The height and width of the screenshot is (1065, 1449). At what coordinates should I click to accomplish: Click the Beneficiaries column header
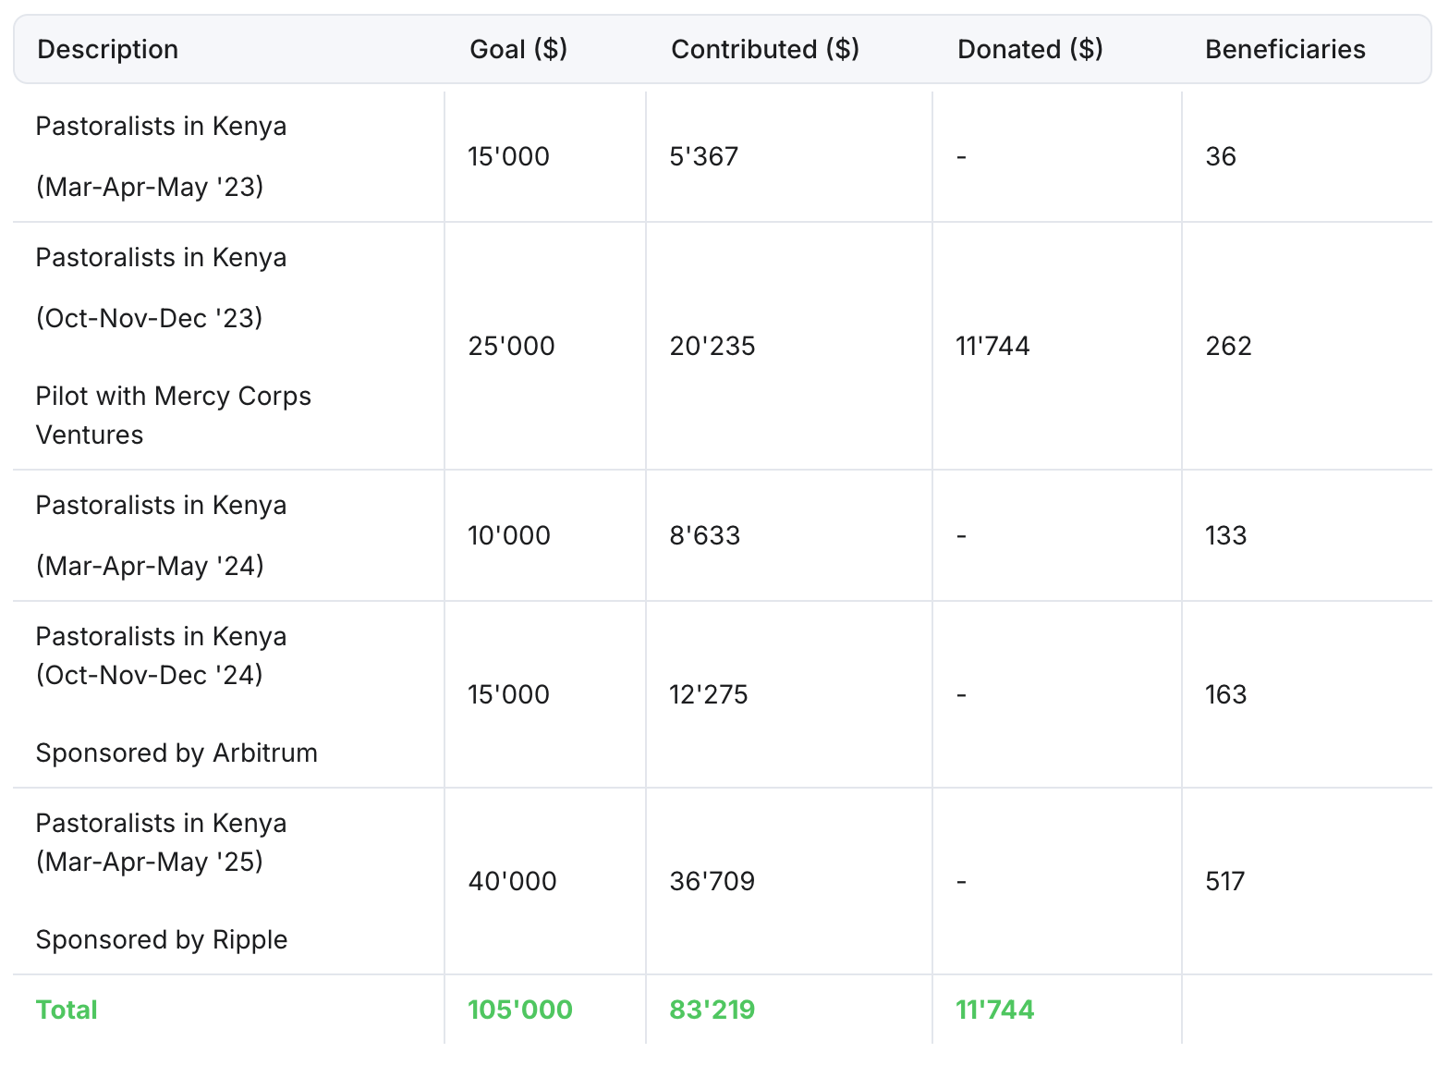[1285, 49]
